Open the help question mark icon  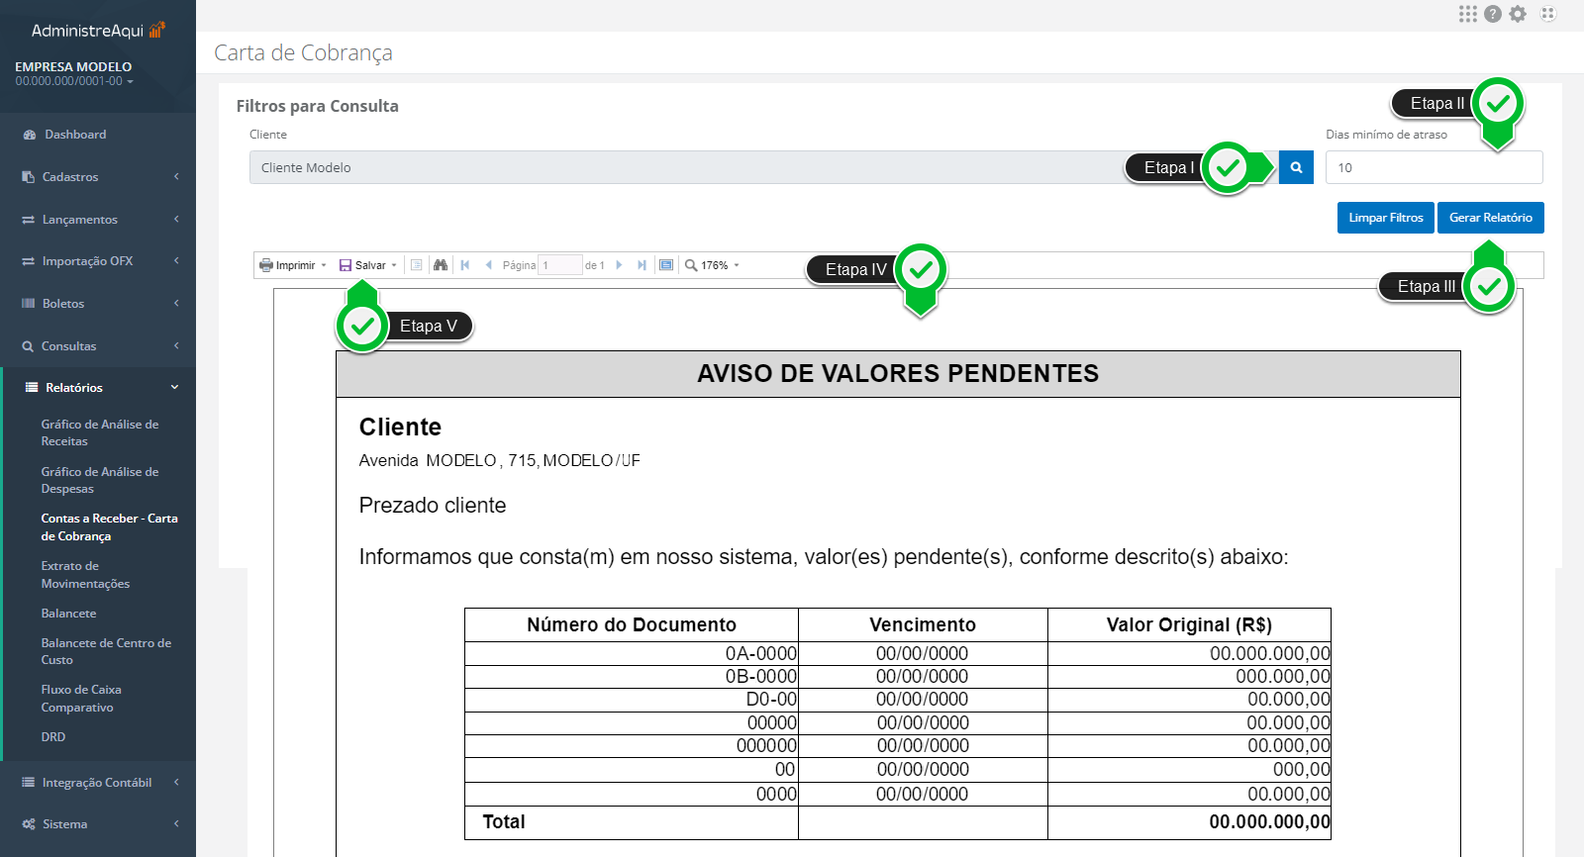(x=1493, y=14)
